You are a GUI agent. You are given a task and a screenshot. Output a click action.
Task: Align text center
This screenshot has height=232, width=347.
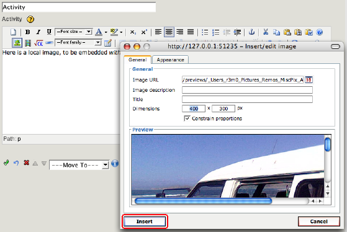(169, 32)
